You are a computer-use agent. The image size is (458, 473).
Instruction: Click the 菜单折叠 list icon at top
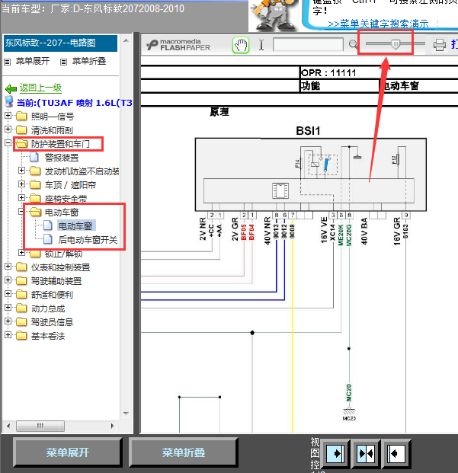pyautogui.click(x=63, y=62)
